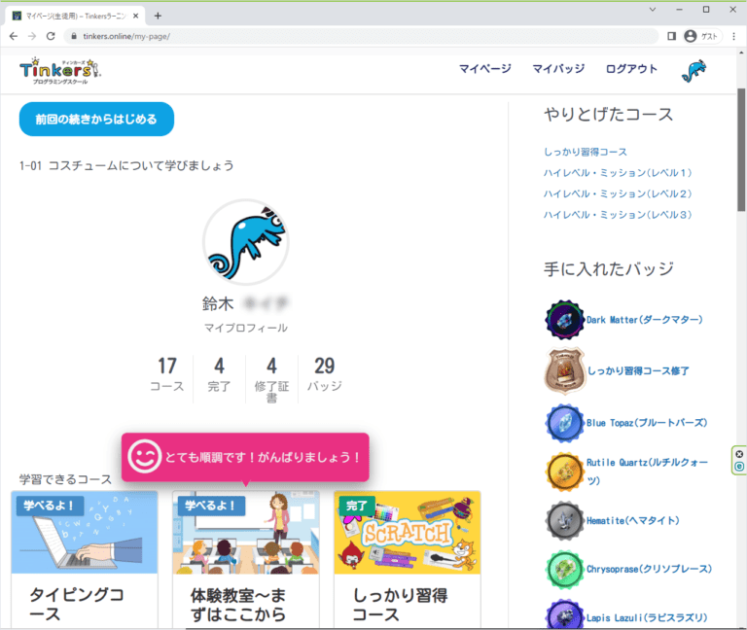Screen dimensions: 747x630
Task: Click the Hematite badge icon
Action: 563,520
